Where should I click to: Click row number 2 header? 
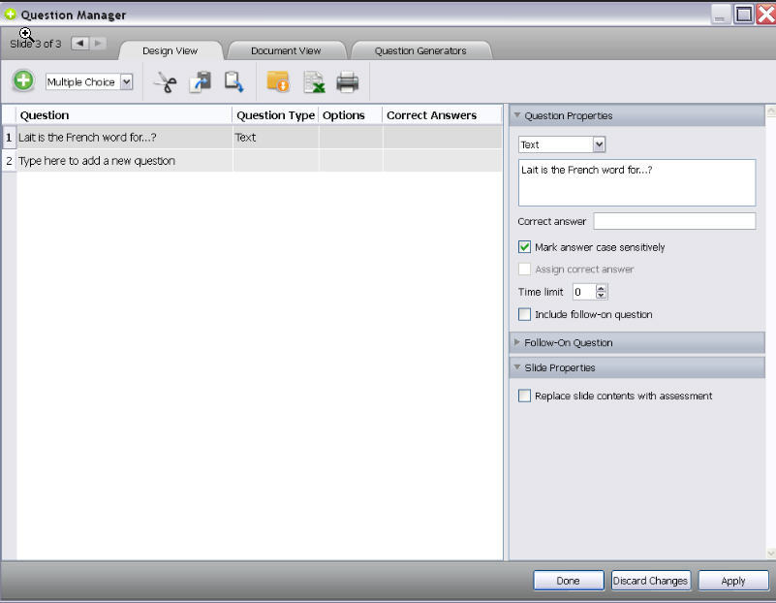click(9, 160)
